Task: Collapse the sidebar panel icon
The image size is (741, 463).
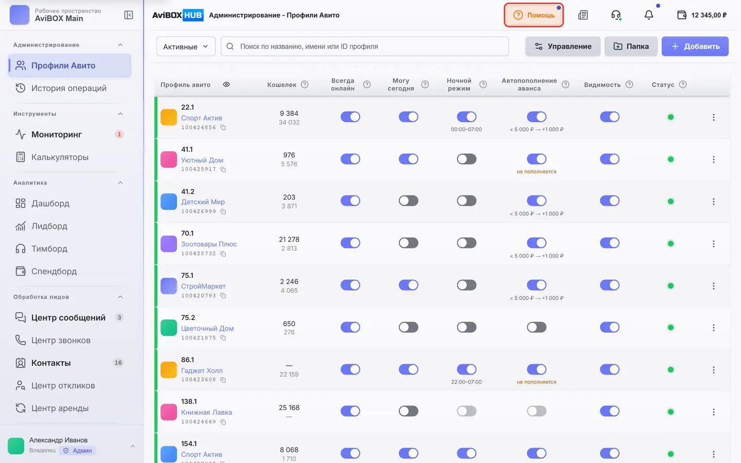Action: tap(129, 15)
